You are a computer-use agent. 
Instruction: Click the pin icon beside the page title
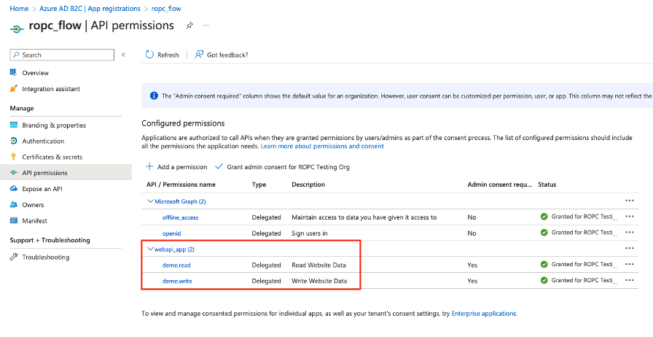coord(189,26)
